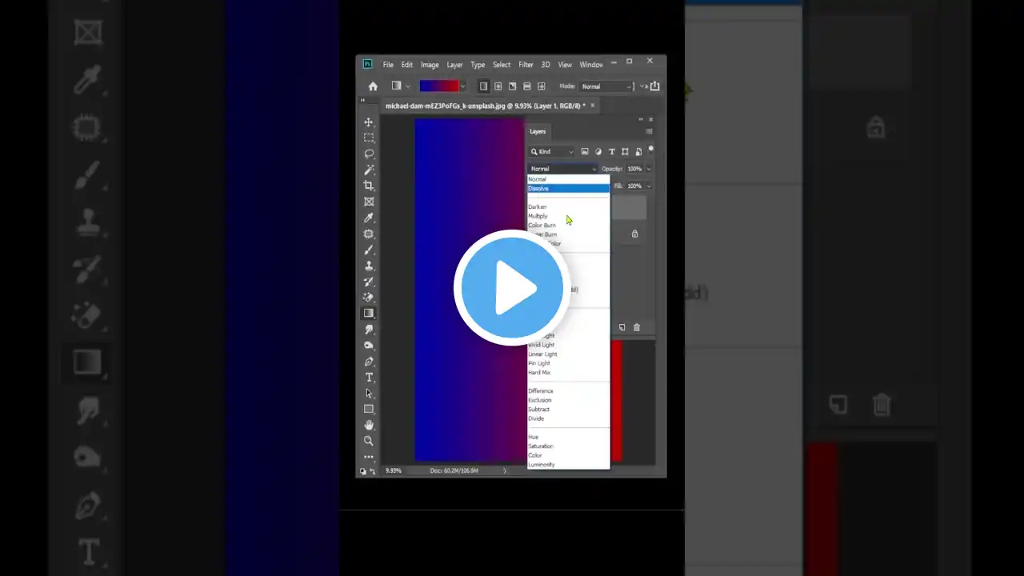Select the Clone Stamp tool

(x=369, y=266)
